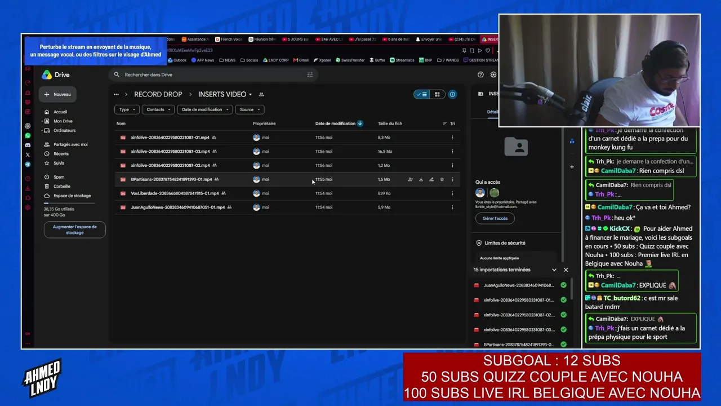
Task: Open the Type filter dropdown
Action: pos(127,109)
